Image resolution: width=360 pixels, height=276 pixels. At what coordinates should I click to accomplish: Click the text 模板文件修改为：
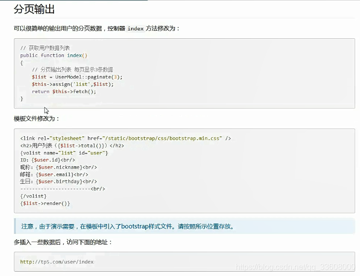(36, 119)
